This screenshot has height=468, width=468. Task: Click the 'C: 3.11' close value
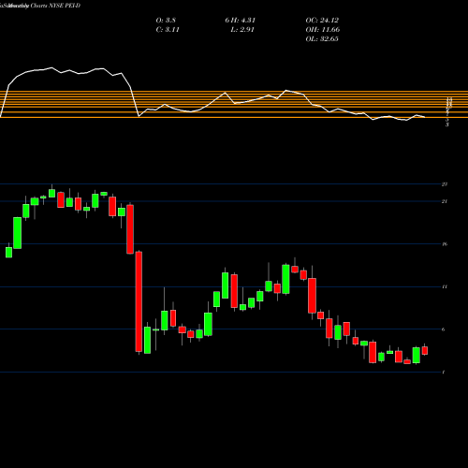pyautogui.click(x=168, y=30)
